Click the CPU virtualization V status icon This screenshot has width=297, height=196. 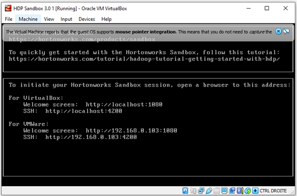[240, 190]
